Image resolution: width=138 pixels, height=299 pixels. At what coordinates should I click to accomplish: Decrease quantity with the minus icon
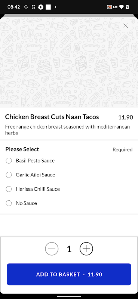pos(52,249)
